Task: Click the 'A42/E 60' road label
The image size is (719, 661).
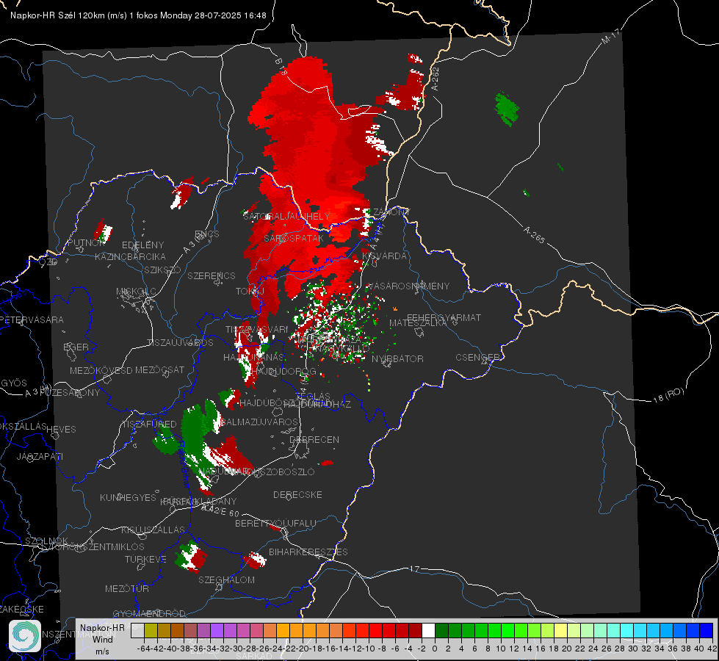Action: pos(220,510)
